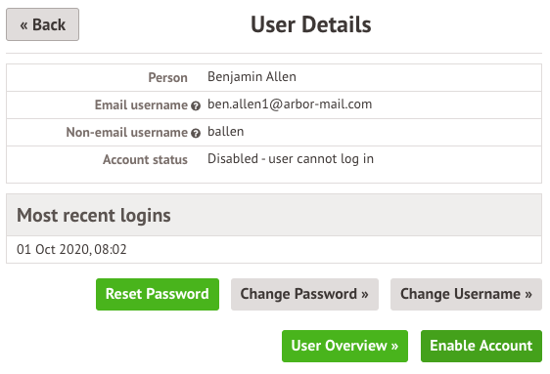Click the » chevron on Change Username
Viewport: 550px width, 374px height.
tap(528, 295)
